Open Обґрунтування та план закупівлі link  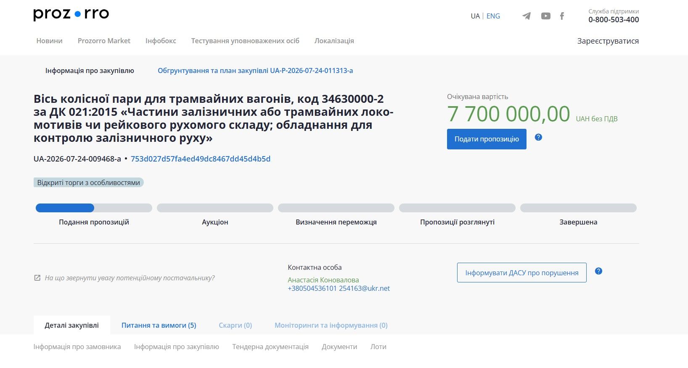click(x=255, y=70)
